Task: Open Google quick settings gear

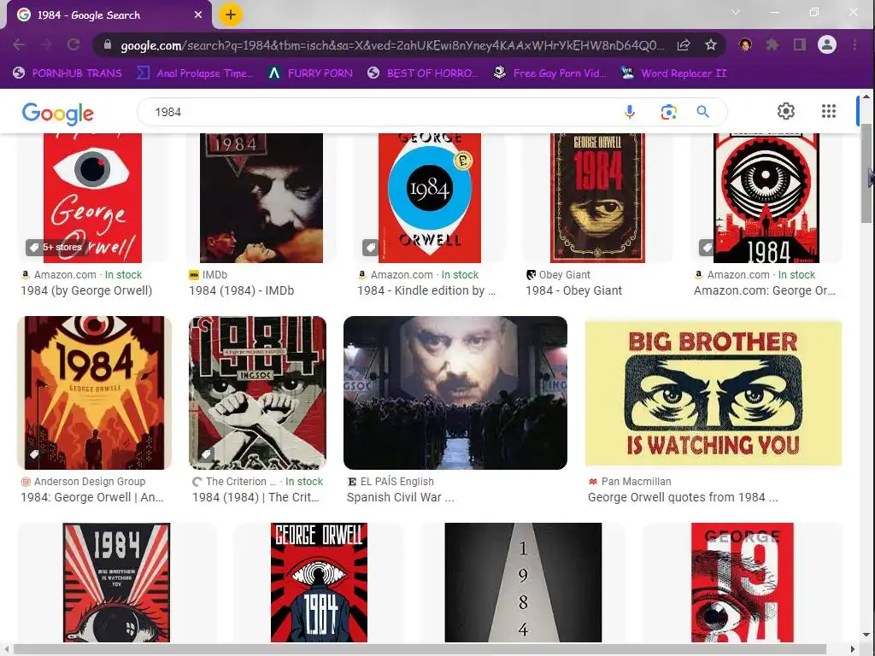Action: tap(786, 111)
